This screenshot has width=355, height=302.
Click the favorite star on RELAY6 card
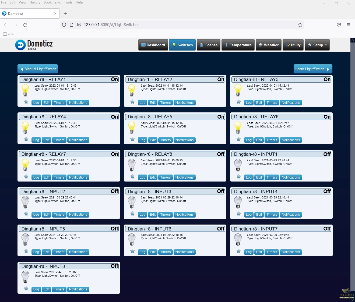pyautogui.click(x=239, y=139)
